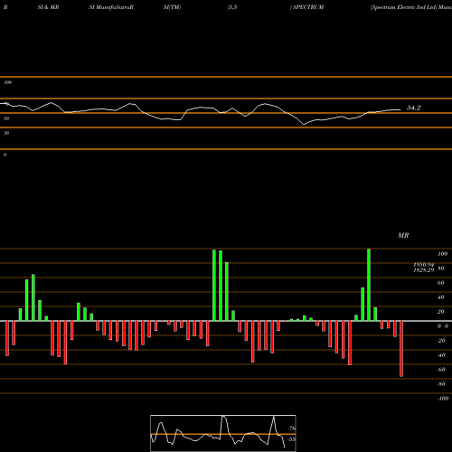Click the RSI panel's 50 level label

[6, 118]
